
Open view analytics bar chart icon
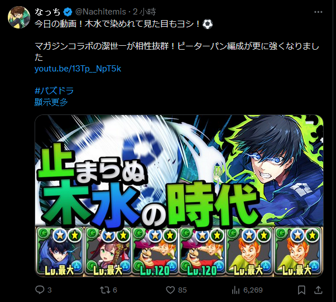point(236,290)
